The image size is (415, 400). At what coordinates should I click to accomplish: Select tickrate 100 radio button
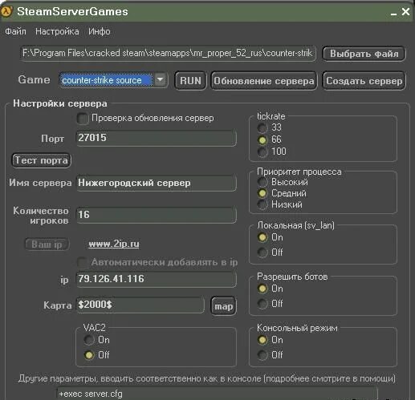262,152
